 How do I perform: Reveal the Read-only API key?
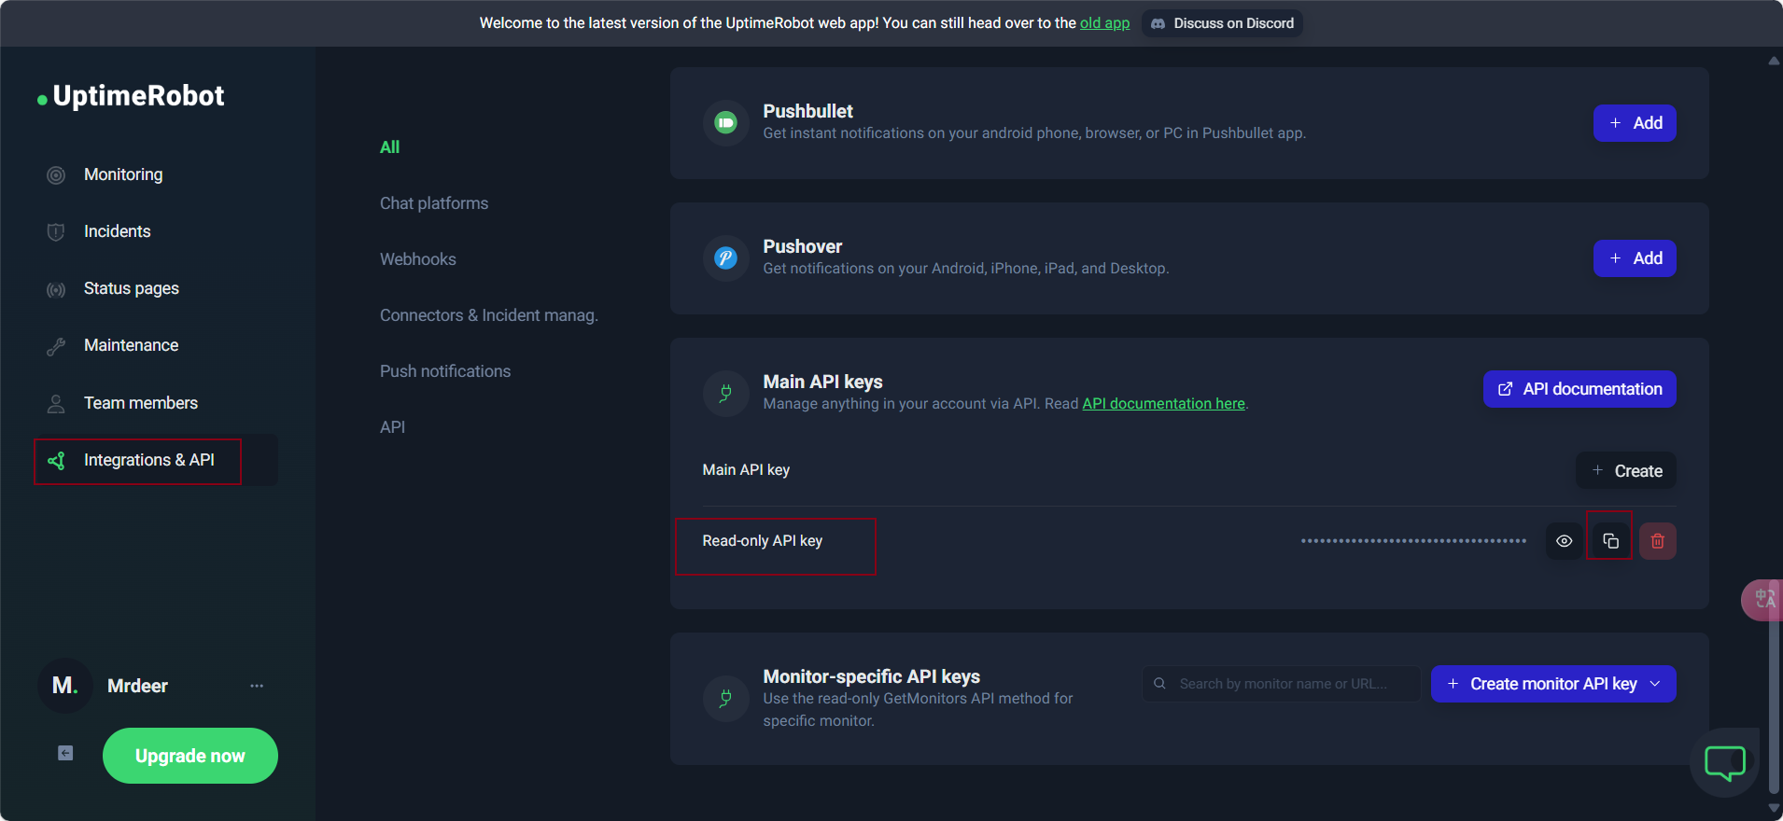pos(1565,541)
